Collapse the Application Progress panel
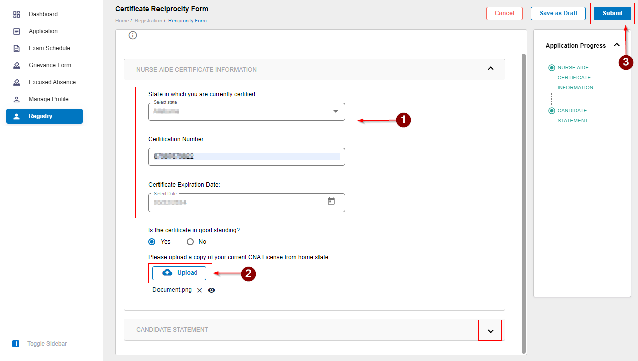 [x=617, y=45]
